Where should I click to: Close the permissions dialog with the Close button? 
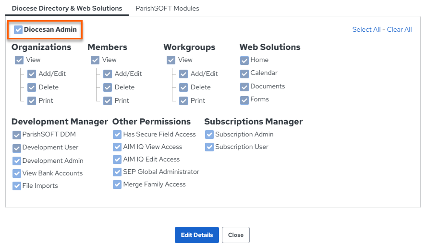click(x=235, y=235)
